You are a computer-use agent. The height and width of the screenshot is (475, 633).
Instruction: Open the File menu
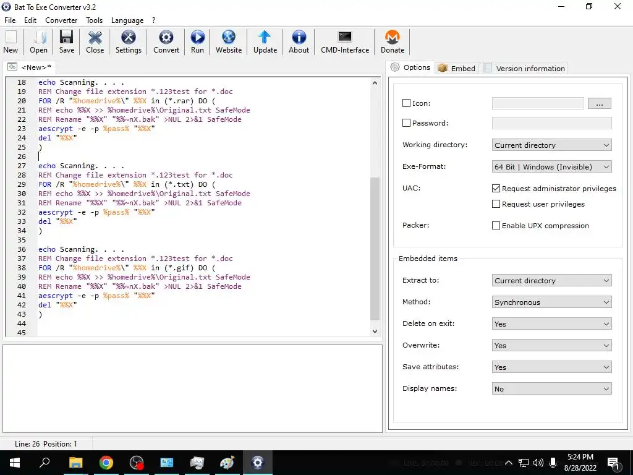point(10,20)
